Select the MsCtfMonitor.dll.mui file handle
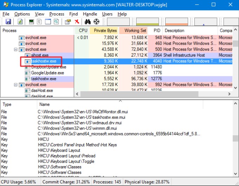Screen dimensions: 239x186 click(83, 112)
